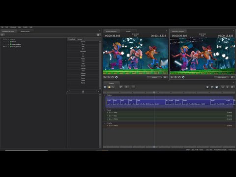Click the lock icon on Music track
The height and width of the screenshot is (177, 236).
[110, 116]
